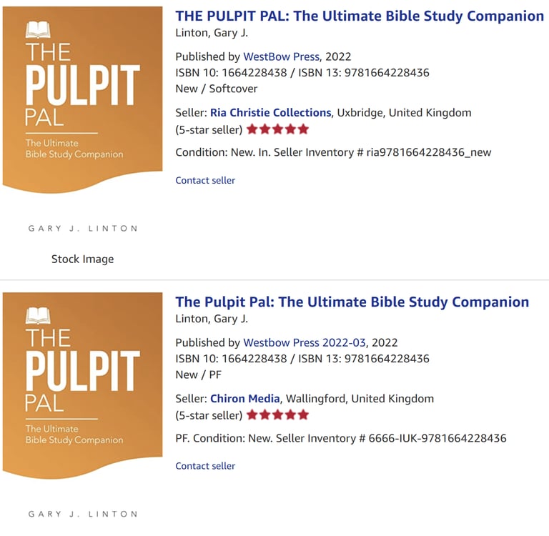Click the open book icon on the first cover

pyautogui.click(x=38, y=29)
